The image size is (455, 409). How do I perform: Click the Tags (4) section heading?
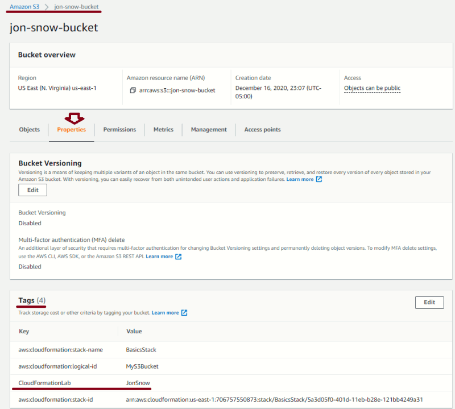[32, 300]
